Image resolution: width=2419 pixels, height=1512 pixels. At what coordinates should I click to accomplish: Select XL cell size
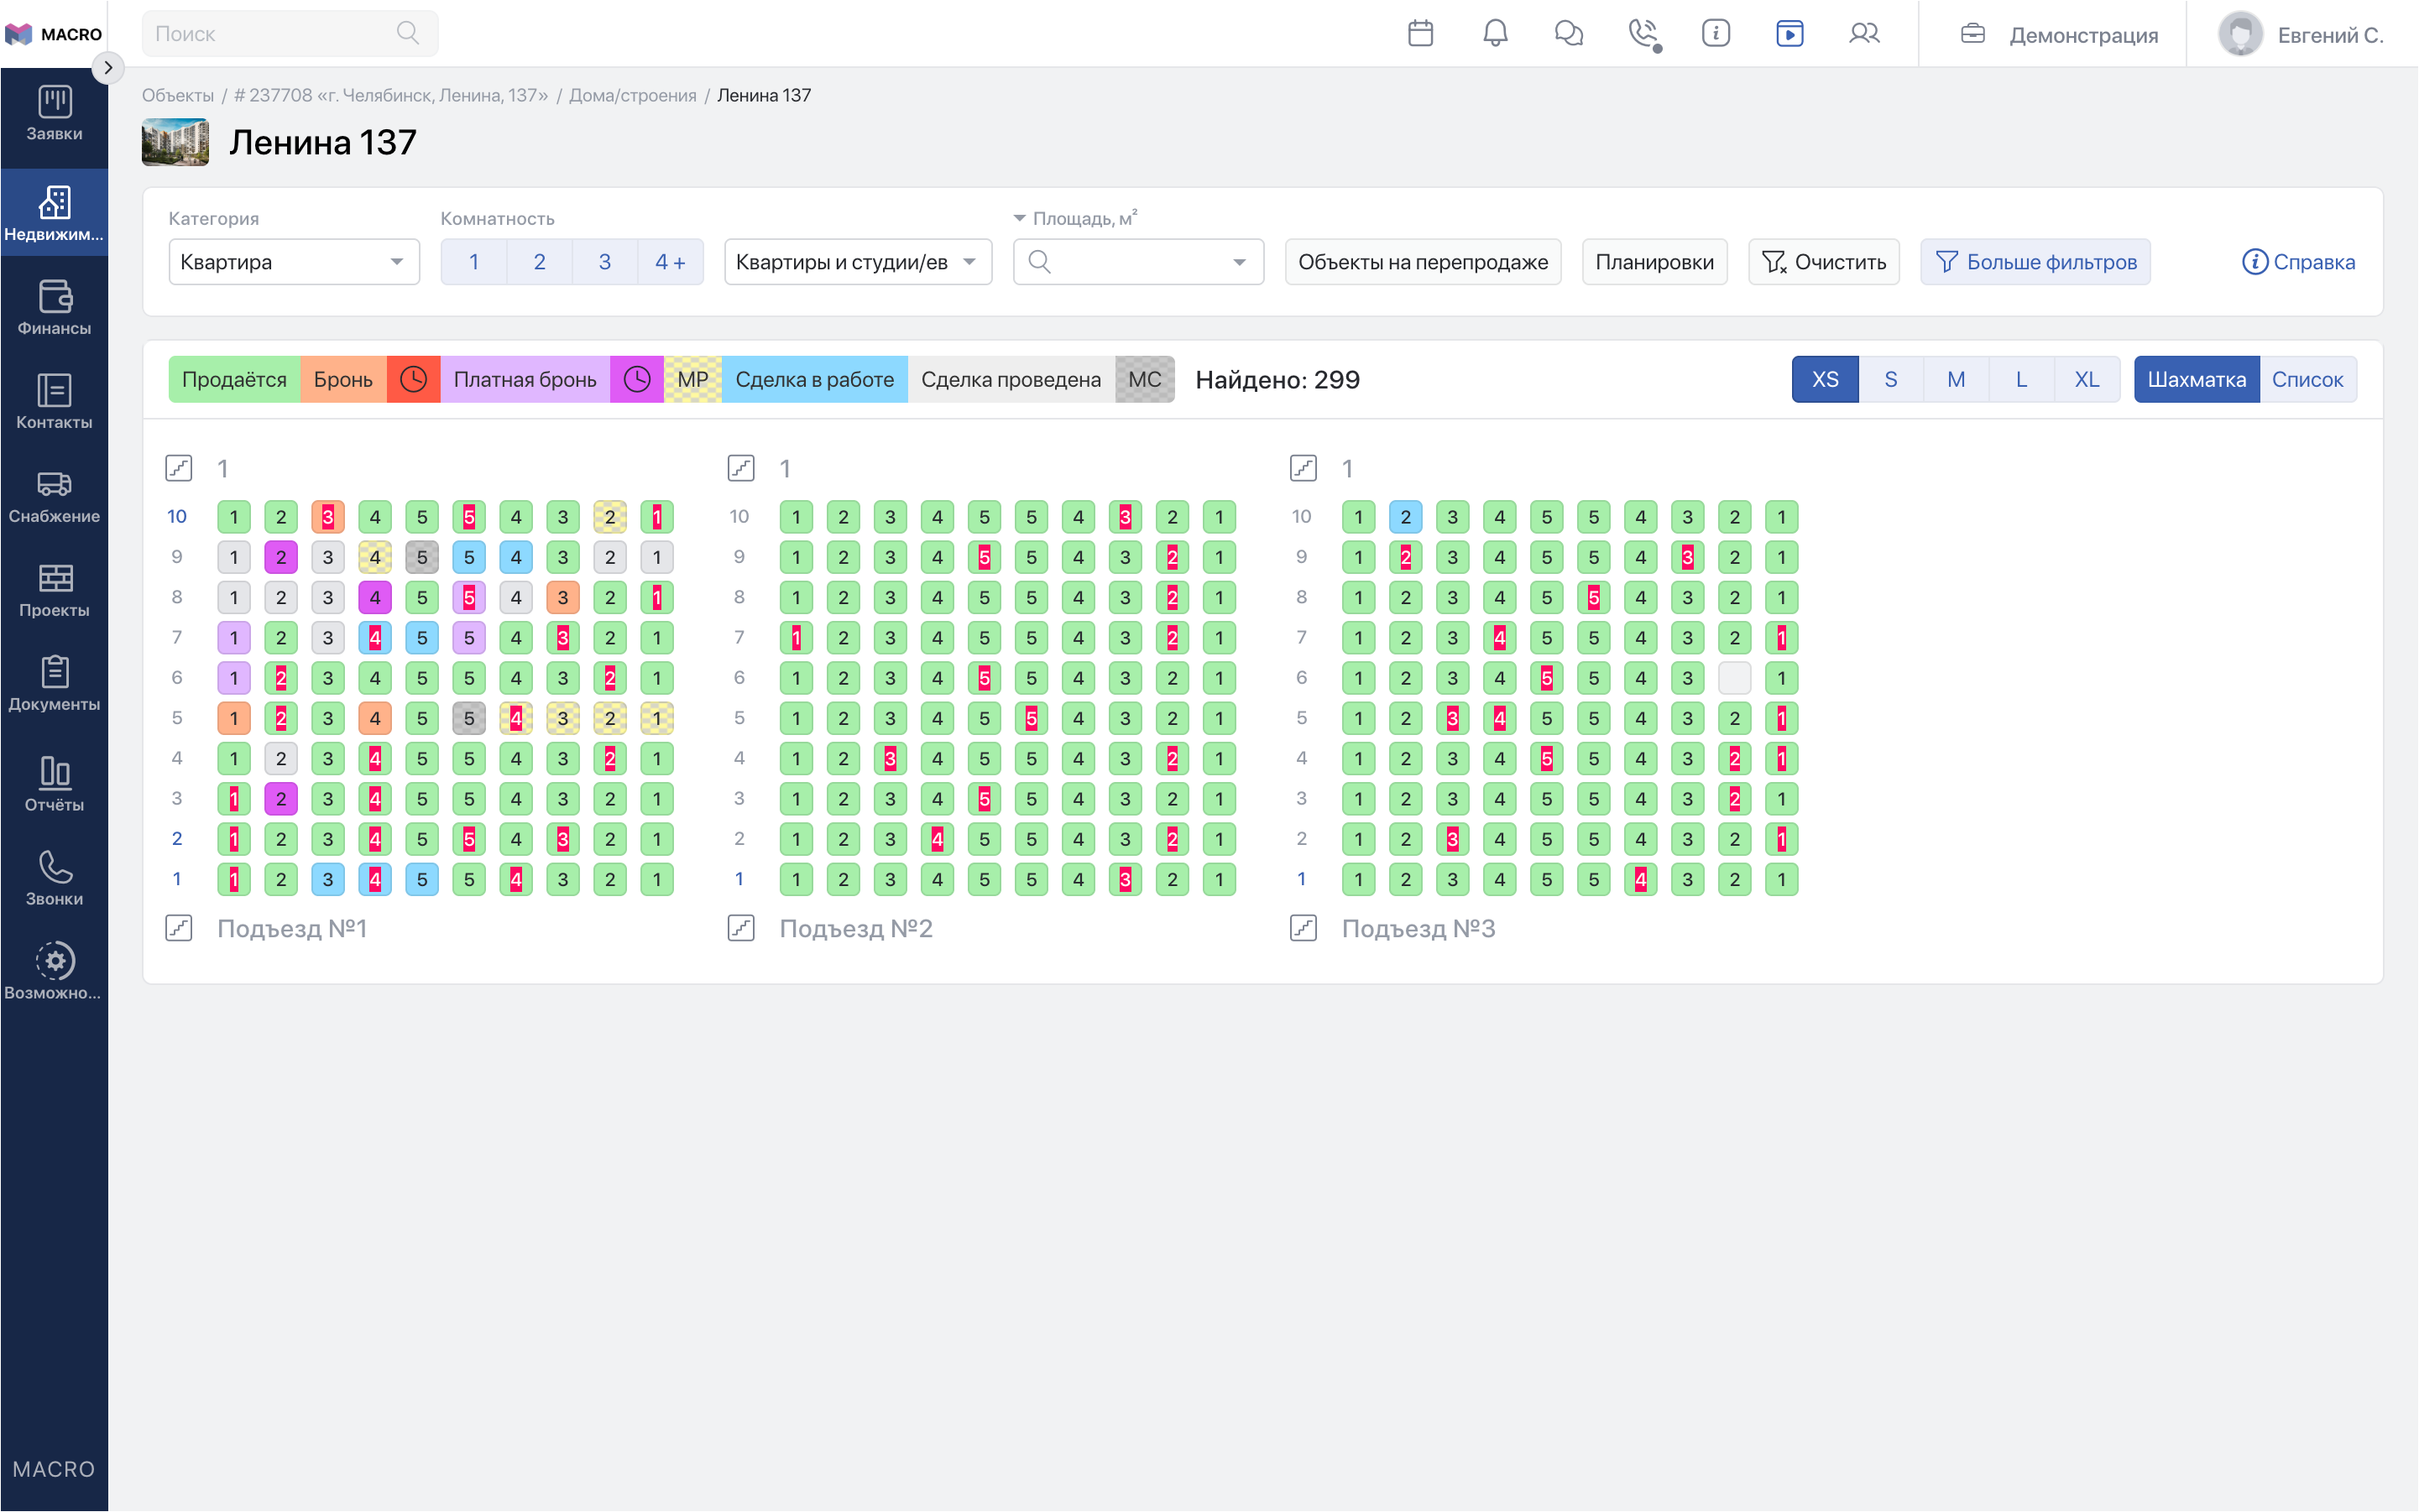[2086, 379]
